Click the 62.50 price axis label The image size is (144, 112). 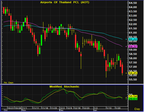click(x=133, y=20)
